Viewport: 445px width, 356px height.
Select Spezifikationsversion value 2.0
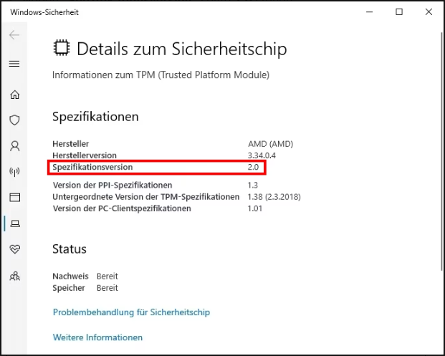point(253,167)
